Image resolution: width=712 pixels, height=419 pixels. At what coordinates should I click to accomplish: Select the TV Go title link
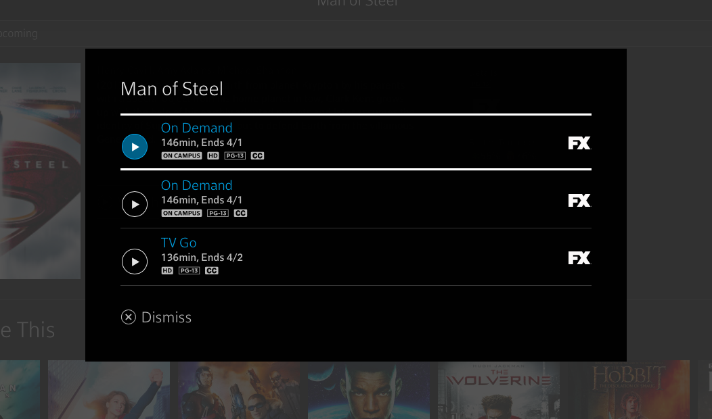tap(179, 243)
